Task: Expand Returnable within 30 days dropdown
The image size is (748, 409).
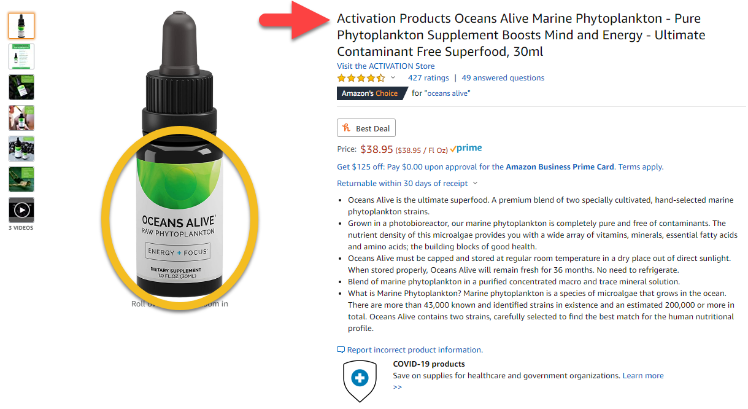Action: click(407, 183)
